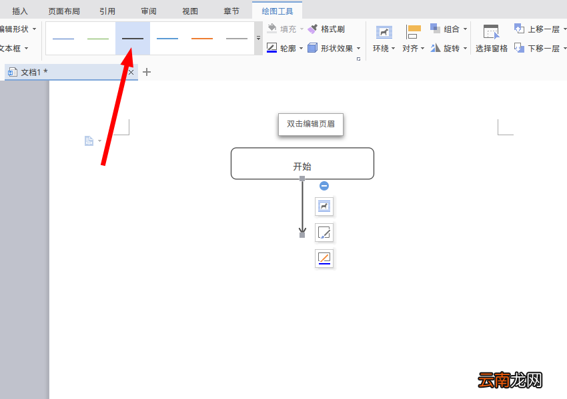
Task: Click the 格式刷 format painter
Action: pos(326,29)
